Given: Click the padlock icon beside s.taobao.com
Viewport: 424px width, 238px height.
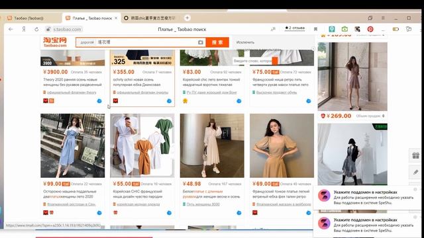Looking at the screenshot, I should (x=48, y=29).
